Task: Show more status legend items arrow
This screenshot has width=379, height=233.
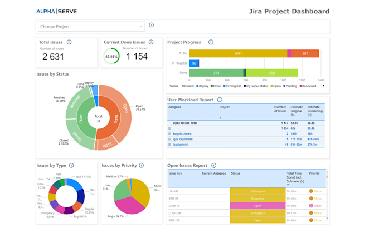Action: point(323,86)
